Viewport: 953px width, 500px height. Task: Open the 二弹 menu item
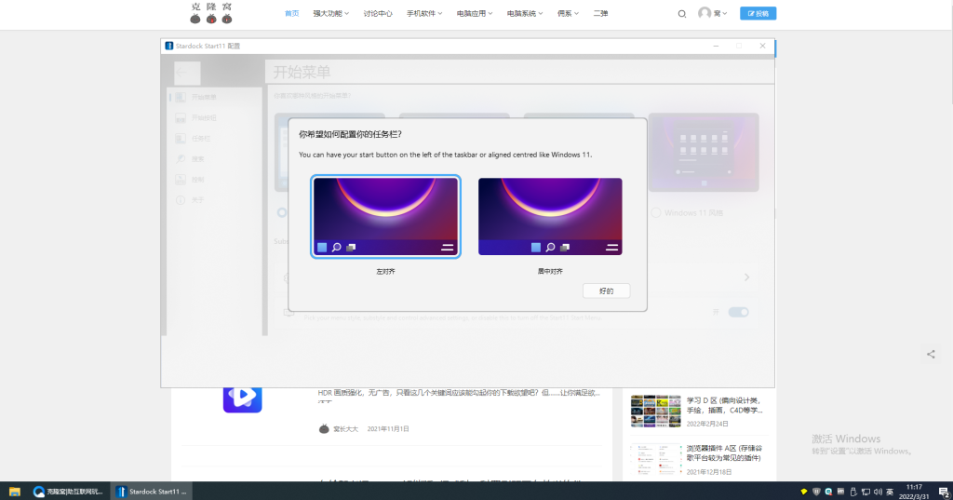[x=600, y=13]
